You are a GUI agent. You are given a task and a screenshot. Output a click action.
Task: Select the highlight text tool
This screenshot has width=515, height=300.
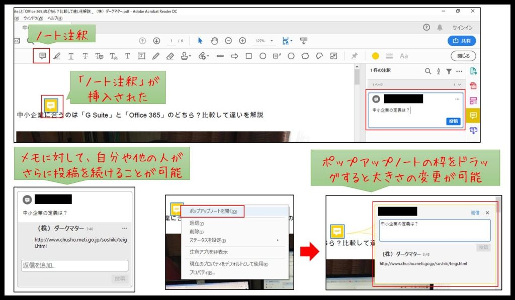pyautogui.click(x=57, y=56)
